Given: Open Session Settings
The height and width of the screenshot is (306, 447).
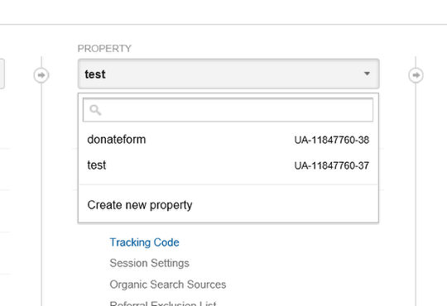Looking at the screenshot, I should coord(149,263).
